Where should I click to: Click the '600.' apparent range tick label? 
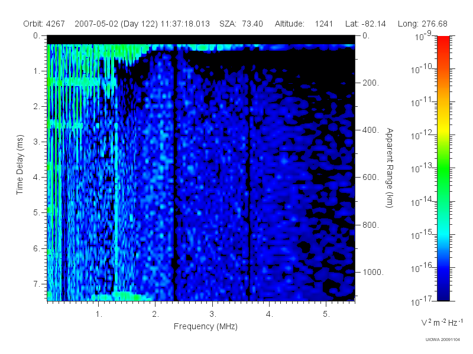pyautogui.click(x=371, y=178)
